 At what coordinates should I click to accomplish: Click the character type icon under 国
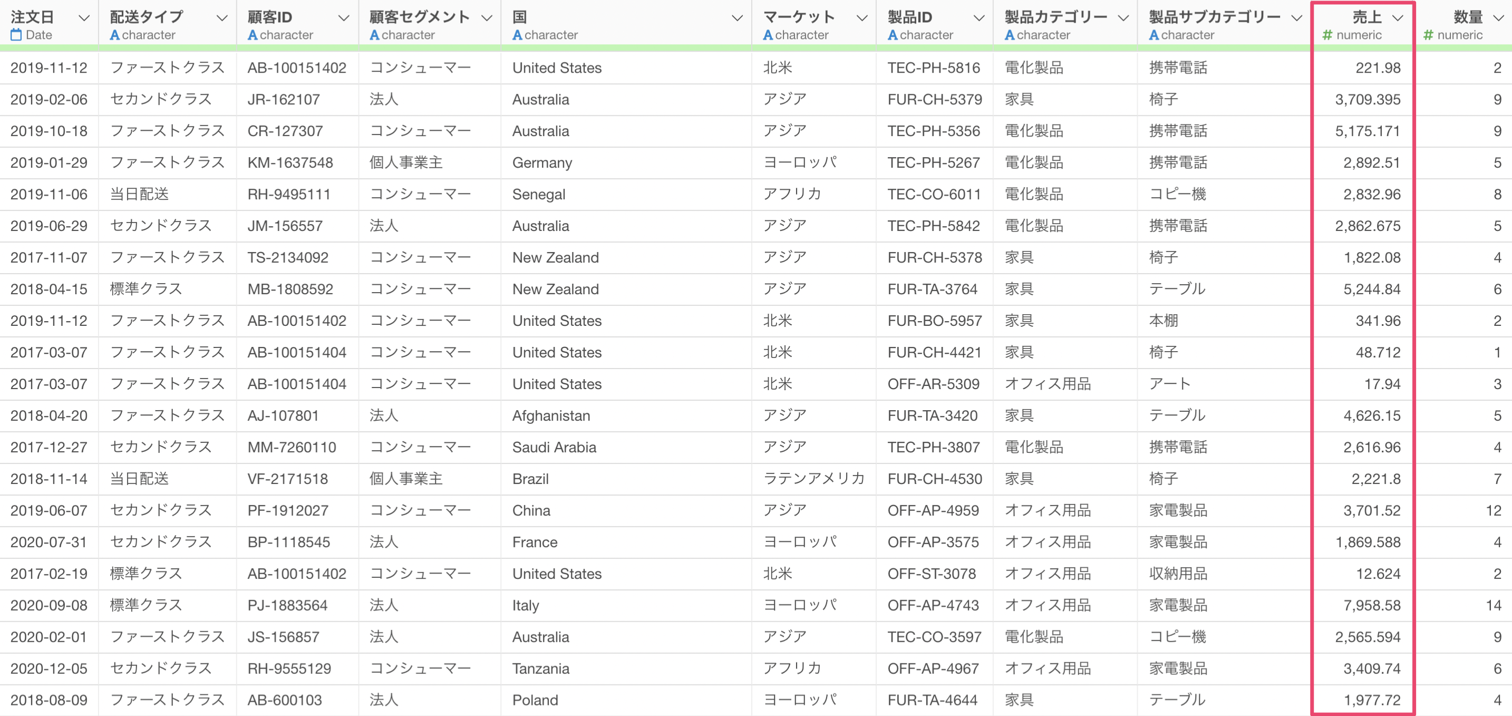518,35
